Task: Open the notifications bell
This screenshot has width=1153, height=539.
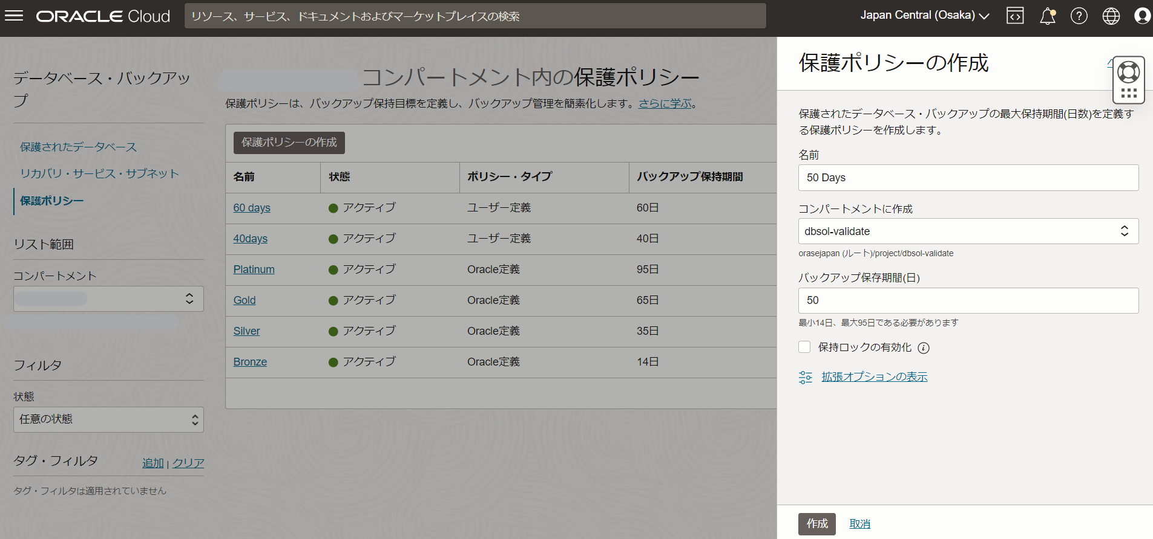Action: coord(1047,16)
